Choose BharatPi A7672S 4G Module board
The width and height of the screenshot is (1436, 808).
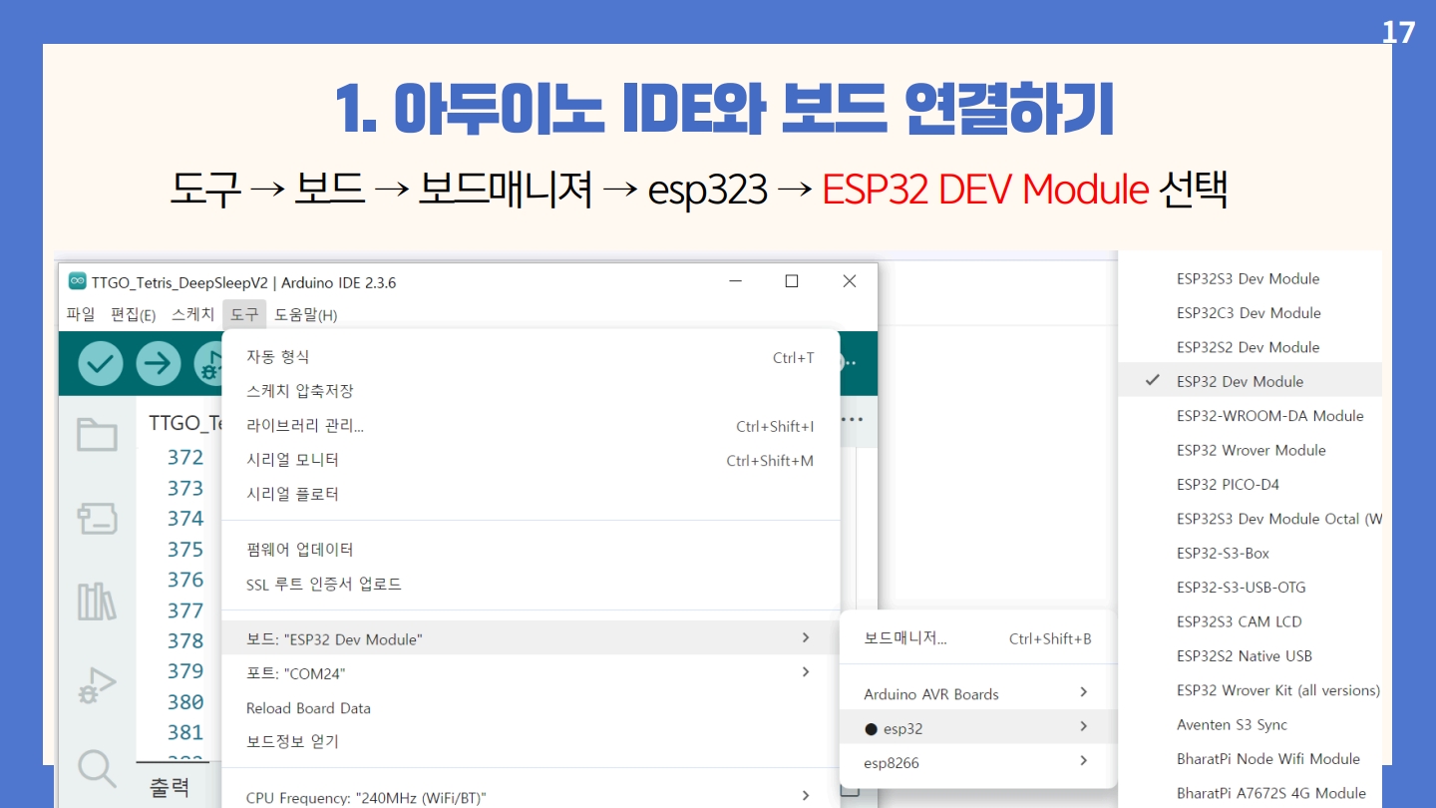[1251, 793]
